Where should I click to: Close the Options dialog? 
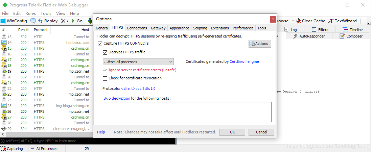pos(273,19)
